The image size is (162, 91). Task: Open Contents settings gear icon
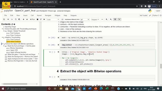click(14, 24)
